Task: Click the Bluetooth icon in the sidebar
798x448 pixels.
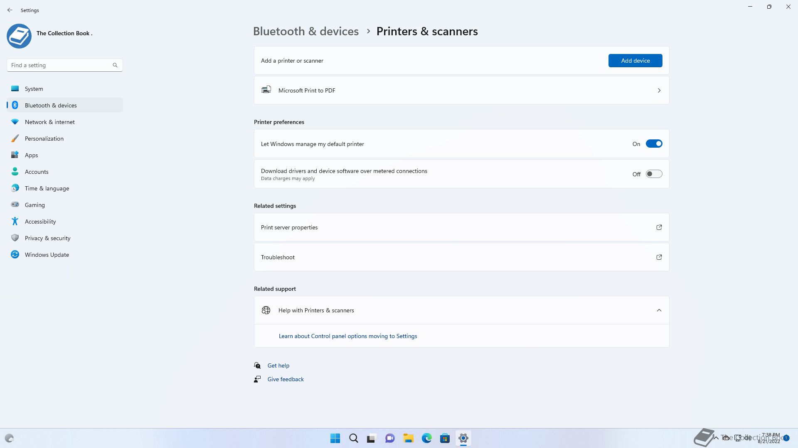Action: click(x=15, y=105)
